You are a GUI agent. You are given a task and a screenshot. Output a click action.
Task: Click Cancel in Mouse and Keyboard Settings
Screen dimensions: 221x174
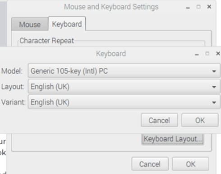click(150, 164)
